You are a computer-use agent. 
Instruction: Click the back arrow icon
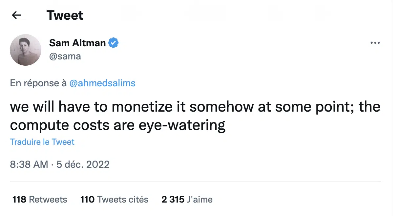[x=16, y=15]
